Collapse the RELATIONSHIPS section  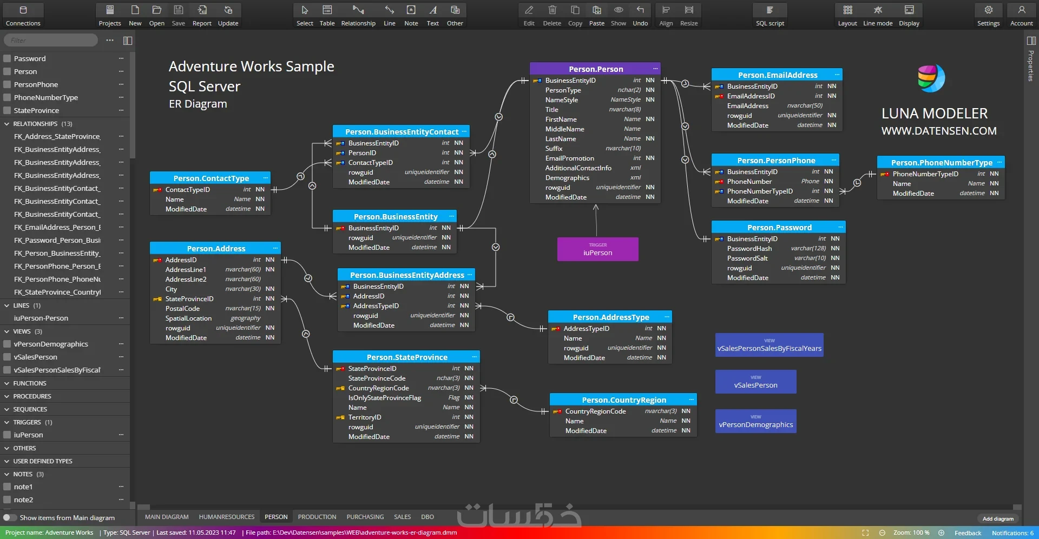click(7, 124)
